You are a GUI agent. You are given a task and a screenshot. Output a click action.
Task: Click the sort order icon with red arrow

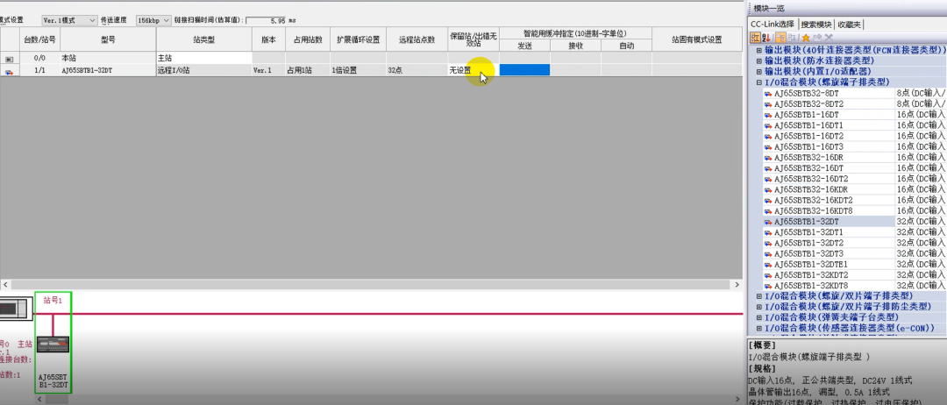(x=765, y=38)
